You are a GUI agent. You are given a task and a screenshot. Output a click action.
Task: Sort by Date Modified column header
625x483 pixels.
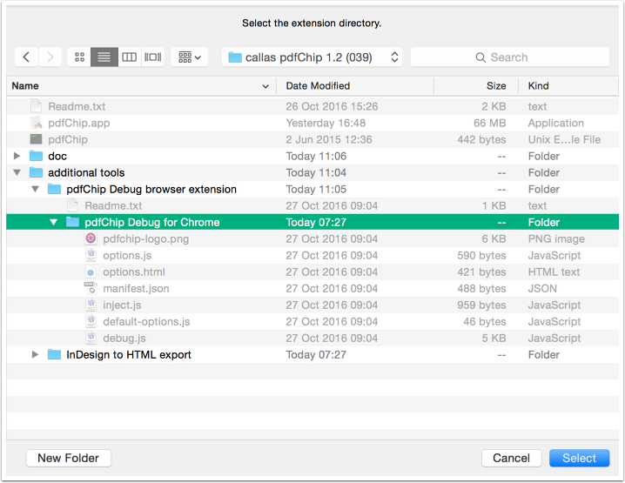tap(355, 86)
